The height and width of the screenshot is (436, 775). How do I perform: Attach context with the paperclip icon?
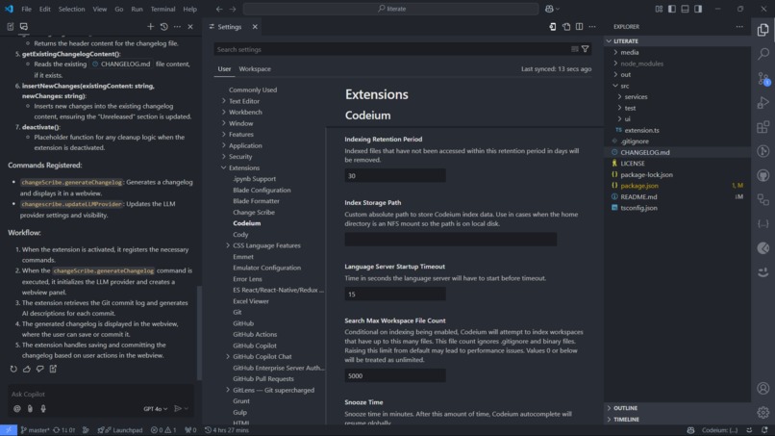(x=30, y=409)
